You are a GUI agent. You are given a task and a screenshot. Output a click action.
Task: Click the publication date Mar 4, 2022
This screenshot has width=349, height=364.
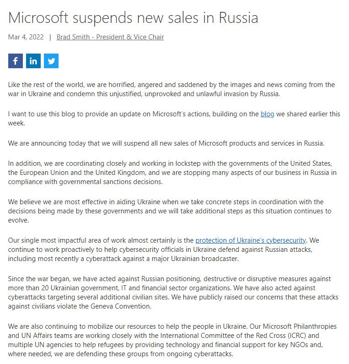click(26, 37)
